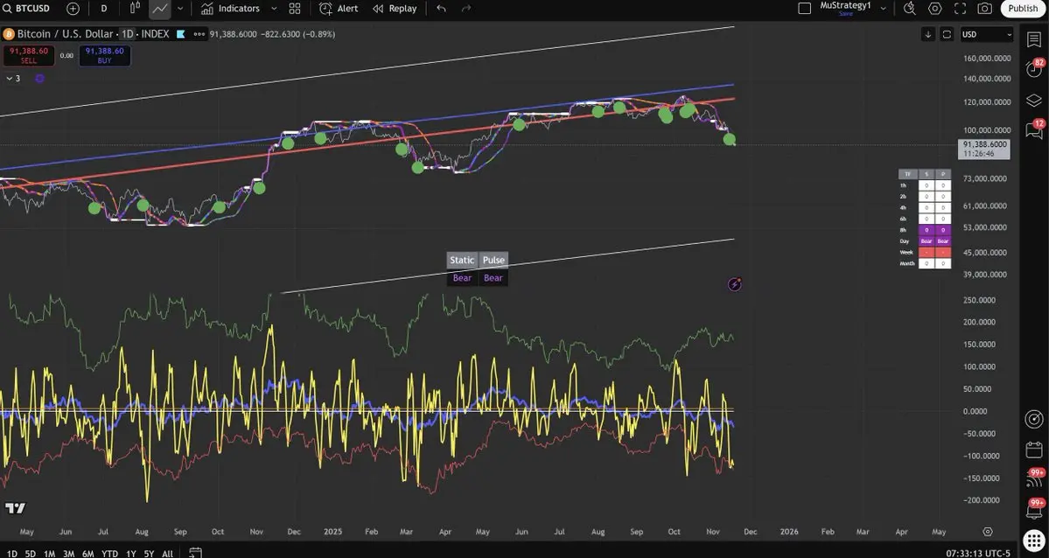Select the 1Y date range

[131, 554]
